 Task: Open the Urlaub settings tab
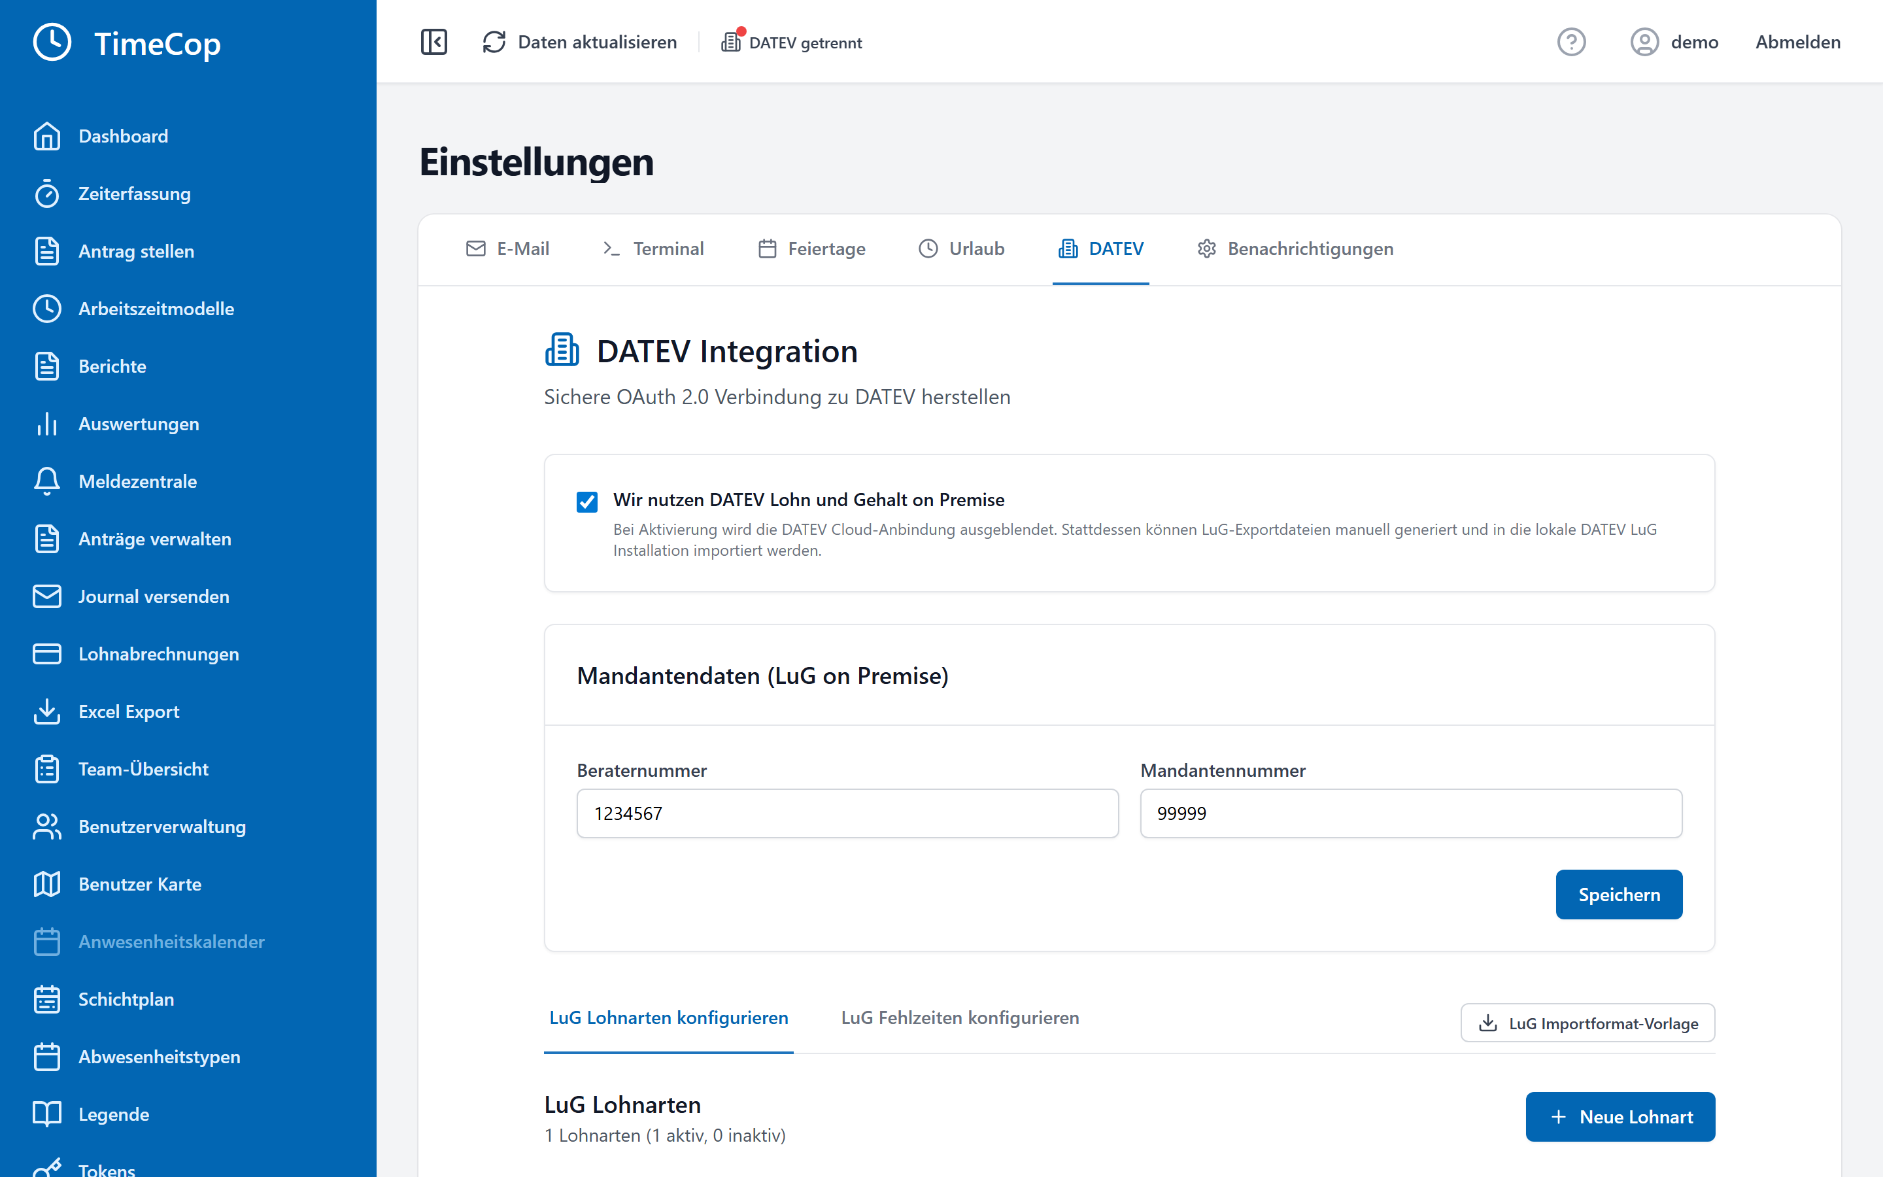(x=961, y=248)
